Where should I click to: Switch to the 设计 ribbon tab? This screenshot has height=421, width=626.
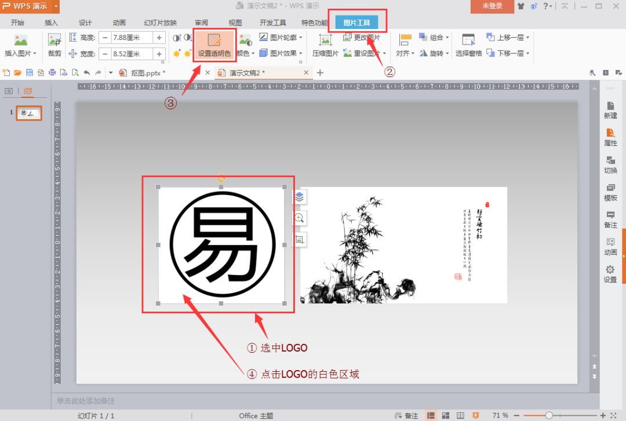pos(85,23)
